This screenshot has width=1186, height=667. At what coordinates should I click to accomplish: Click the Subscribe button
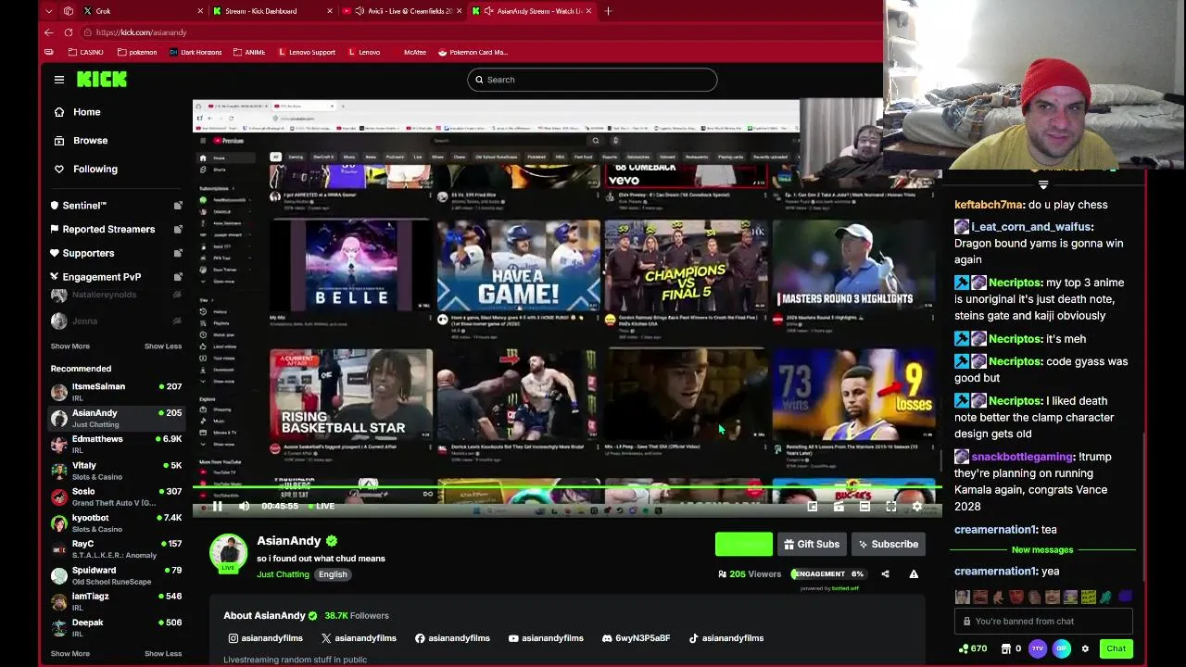tap(888, 545)
